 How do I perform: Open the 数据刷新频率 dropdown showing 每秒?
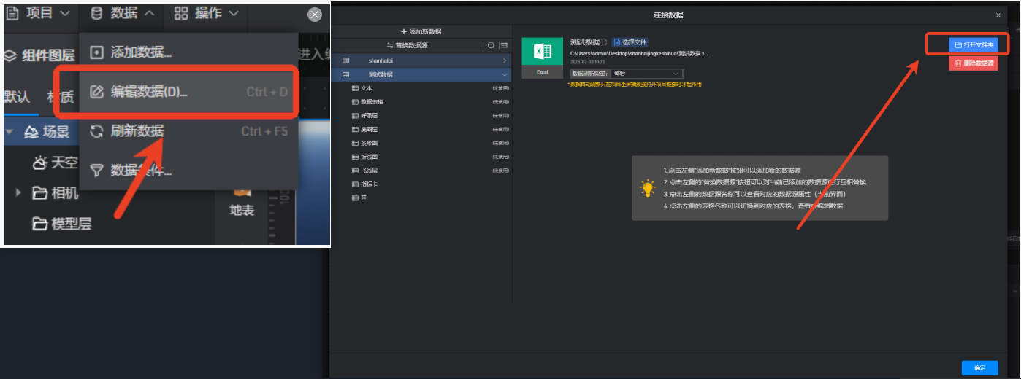tap(647, 74)
